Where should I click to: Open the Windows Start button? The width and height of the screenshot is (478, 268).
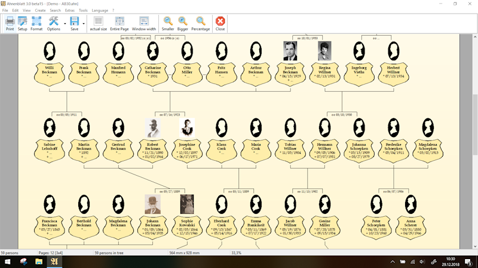(7, 261)
